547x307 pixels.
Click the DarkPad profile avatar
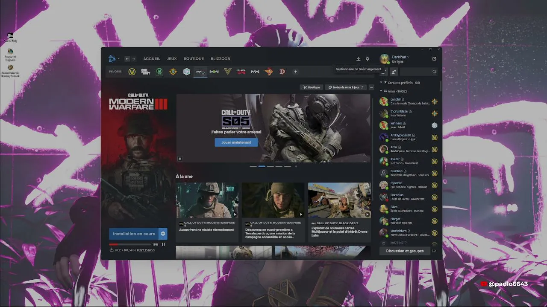click(385, 59)
